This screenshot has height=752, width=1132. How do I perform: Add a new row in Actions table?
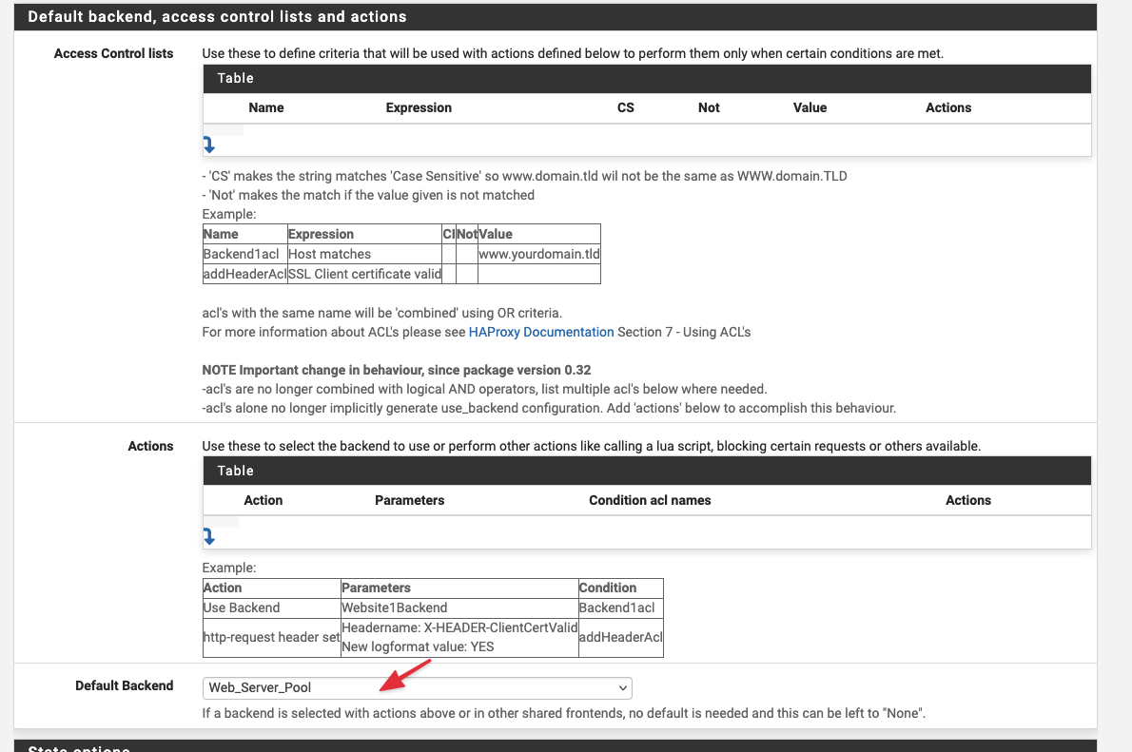(x=208, y=536)
